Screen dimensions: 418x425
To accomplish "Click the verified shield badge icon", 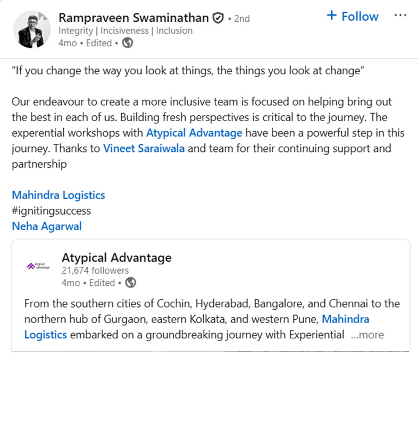I will (218, 18).
